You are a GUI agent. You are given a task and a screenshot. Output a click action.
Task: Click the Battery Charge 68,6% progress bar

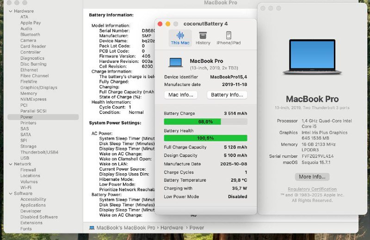point(205,122)
